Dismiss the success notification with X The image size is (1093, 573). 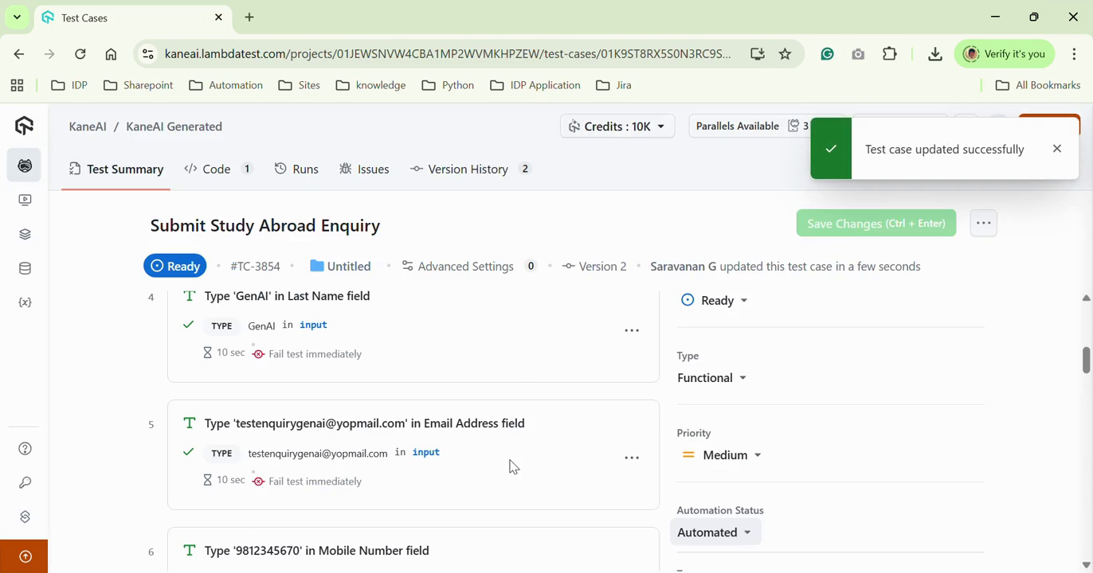click(x=1056, y=149)
